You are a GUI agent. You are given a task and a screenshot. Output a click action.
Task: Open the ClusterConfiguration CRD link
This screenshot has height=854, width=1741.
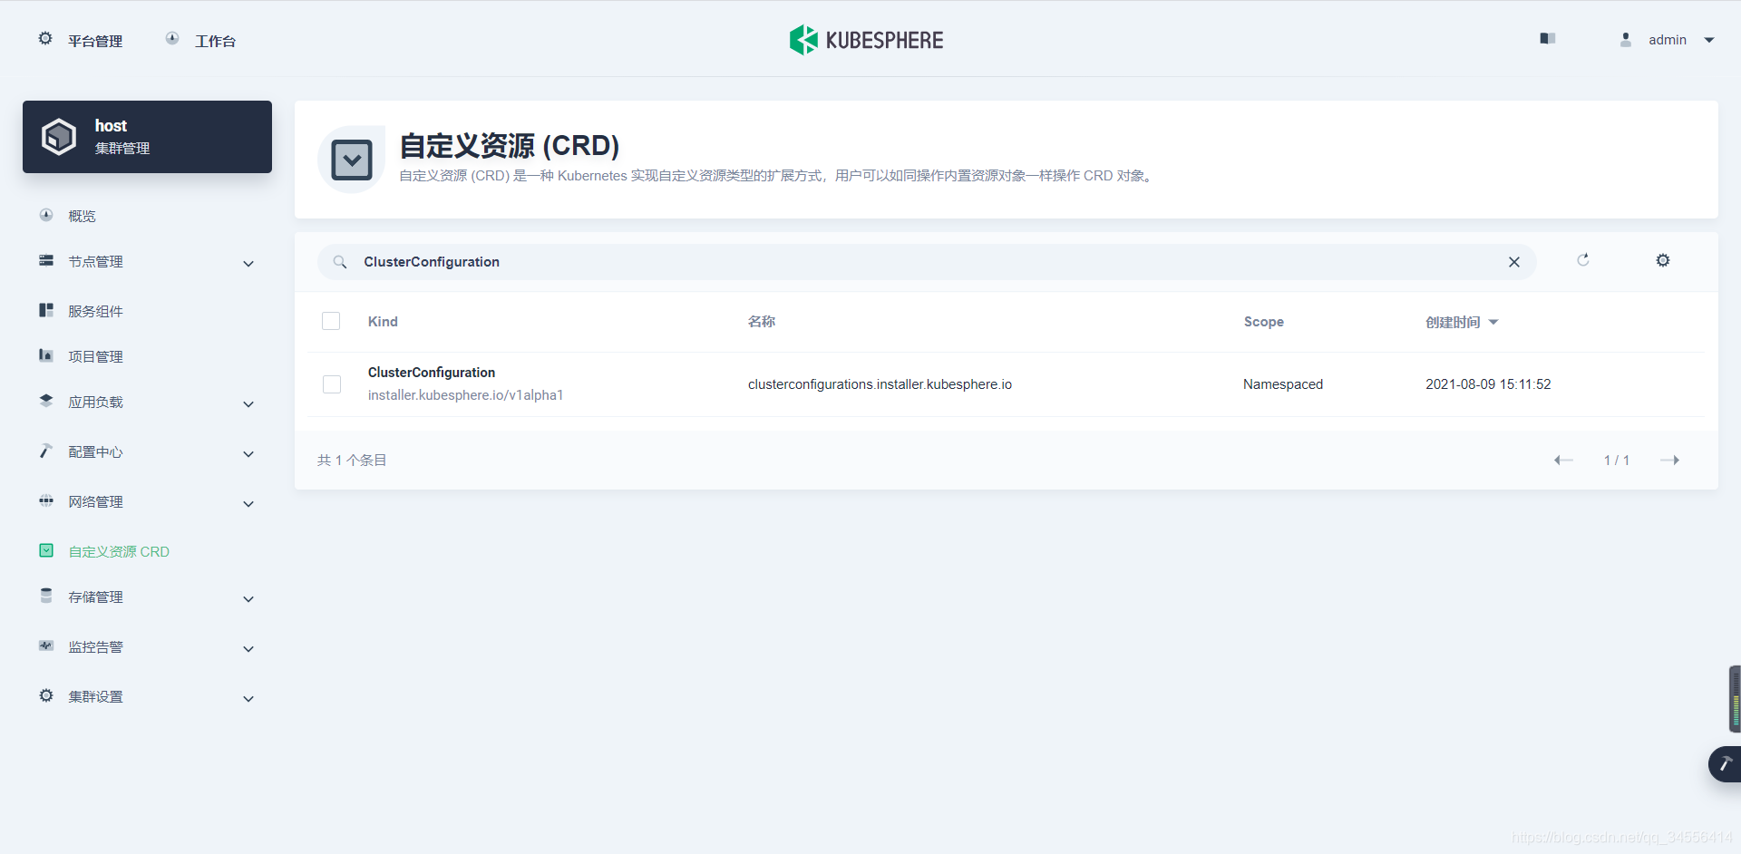click(x=432, y=373)
